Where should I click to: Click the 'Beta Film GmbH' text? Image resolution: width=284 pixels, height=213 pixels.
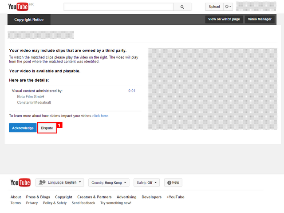coord(31,97)
